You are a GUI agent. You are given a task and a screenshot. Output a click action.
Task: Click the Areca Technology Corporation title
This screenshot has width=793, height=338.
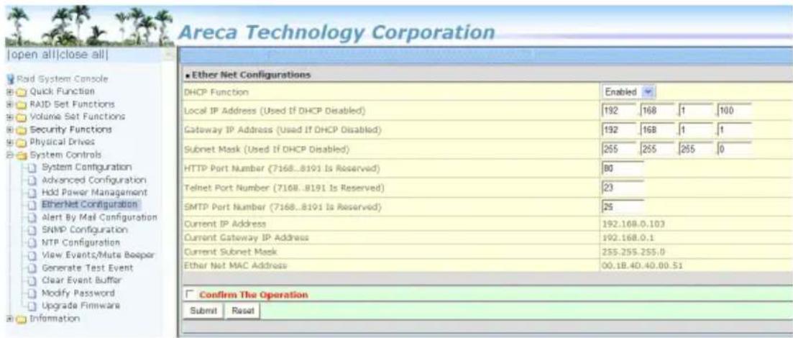point(336,32)
